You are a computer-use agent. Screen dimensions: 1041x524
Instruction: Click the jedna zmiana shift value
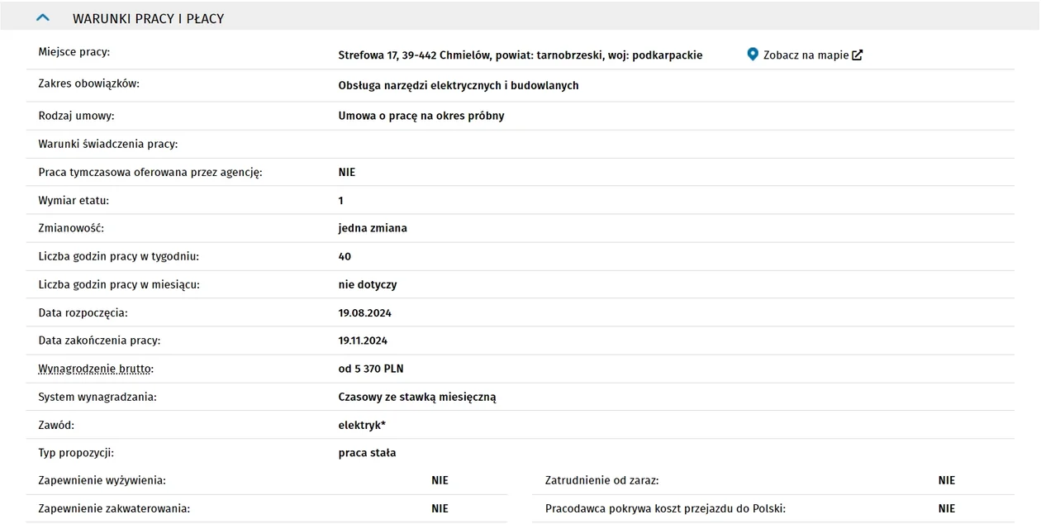click(373, 228)
